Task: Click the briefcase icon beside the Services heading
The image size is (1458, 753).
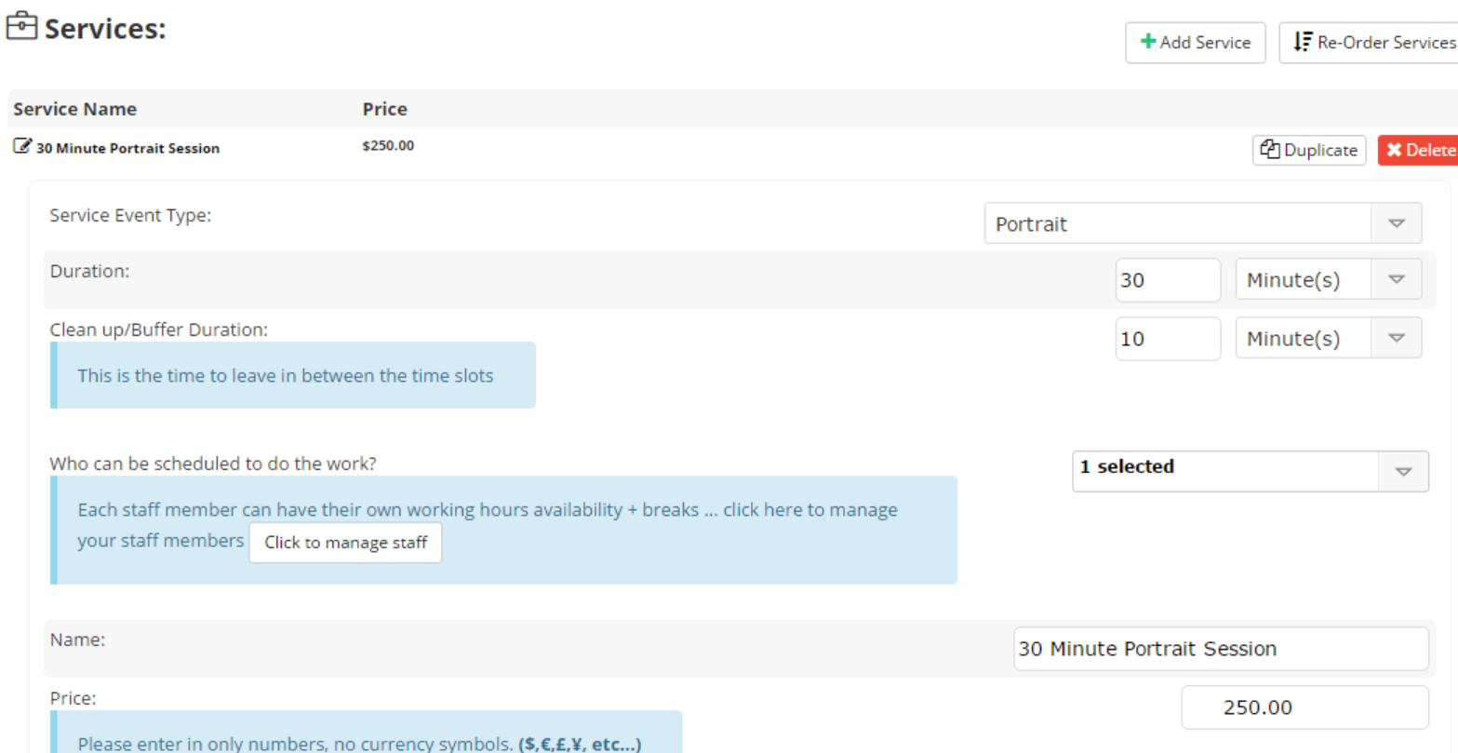Action: (x=22, y=26)
